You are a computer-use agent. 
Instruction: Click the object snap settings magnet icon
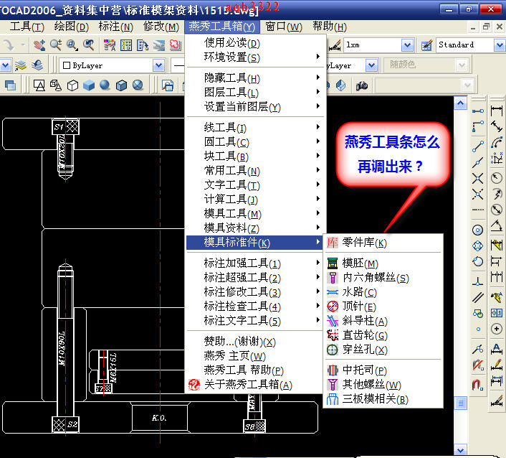tap(478, 385)
